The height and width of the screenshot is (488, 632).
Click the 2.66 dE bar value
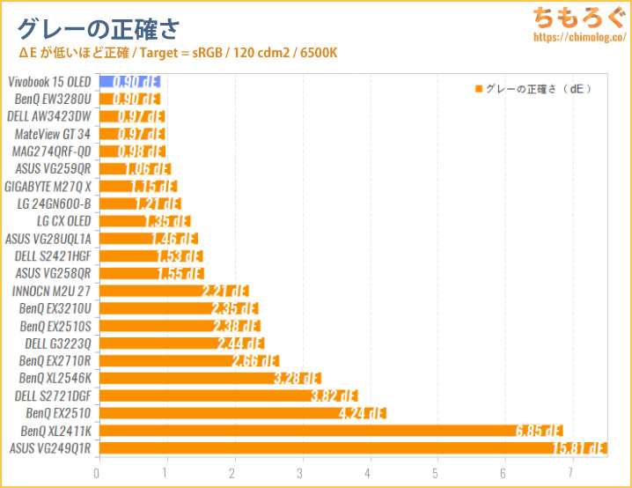pyautogui.click(x=255, y=360)
